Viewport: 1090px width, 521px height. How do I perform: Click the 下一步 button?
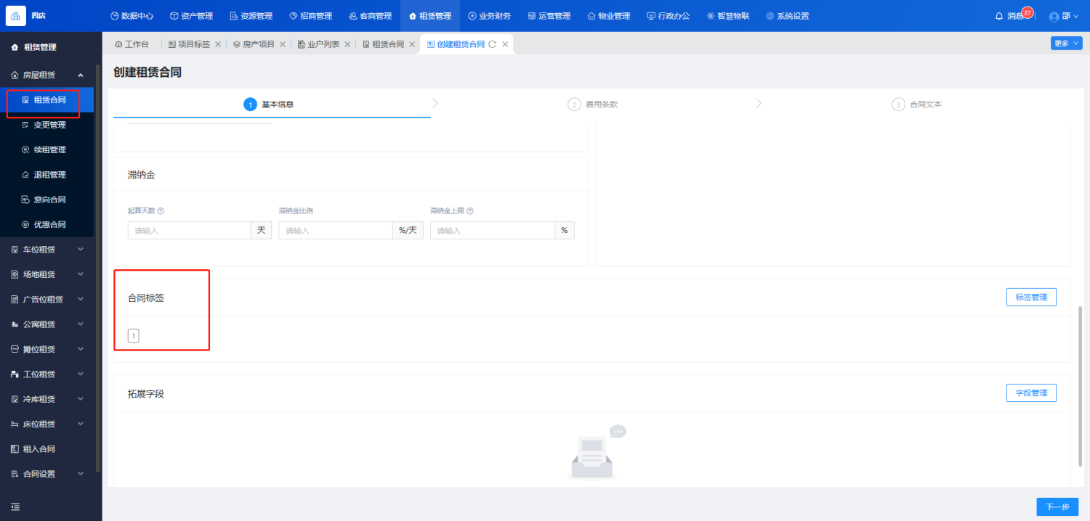1057,506
